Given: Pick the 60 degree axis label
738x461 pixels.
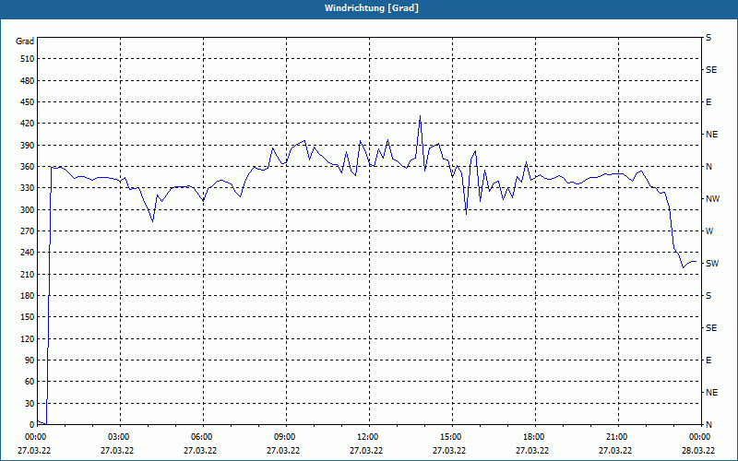Looking at the screenshot, I should [x=30, y=382].
